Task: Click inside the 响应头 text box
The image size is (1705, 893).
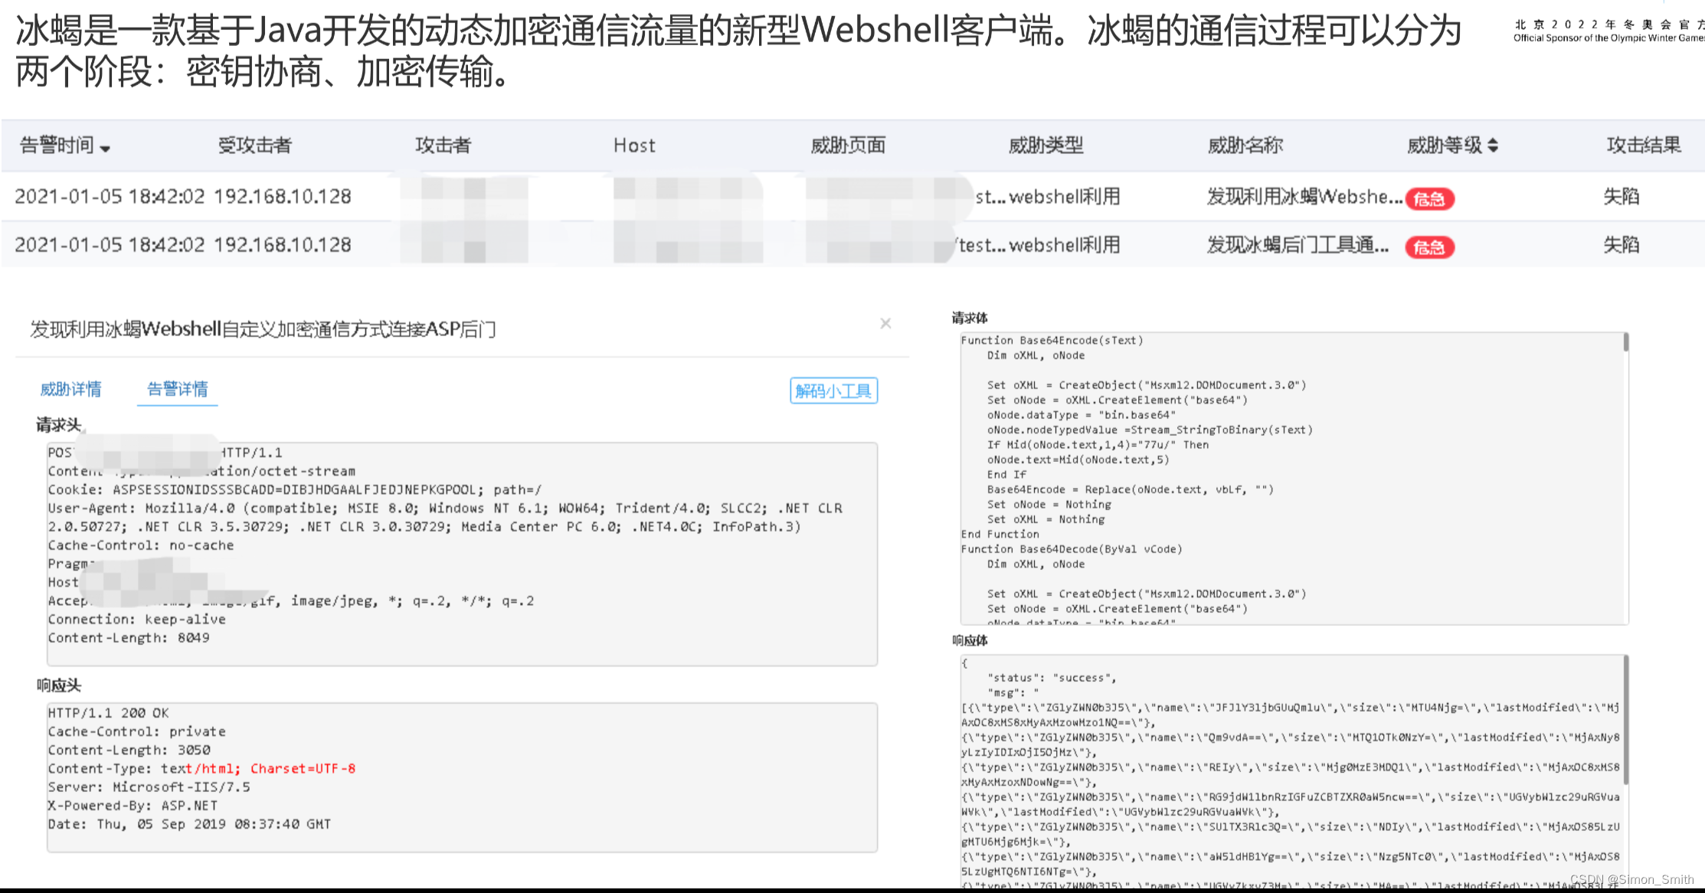Action: (x=462, y=777)
